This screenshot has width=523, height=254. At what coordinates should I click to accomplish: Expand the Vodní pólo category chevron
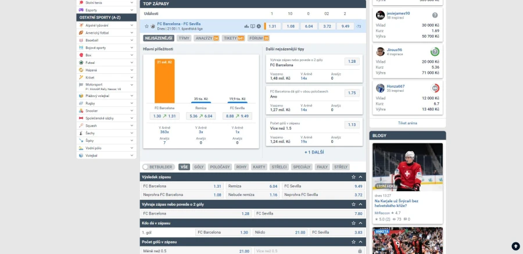point(132,148)
